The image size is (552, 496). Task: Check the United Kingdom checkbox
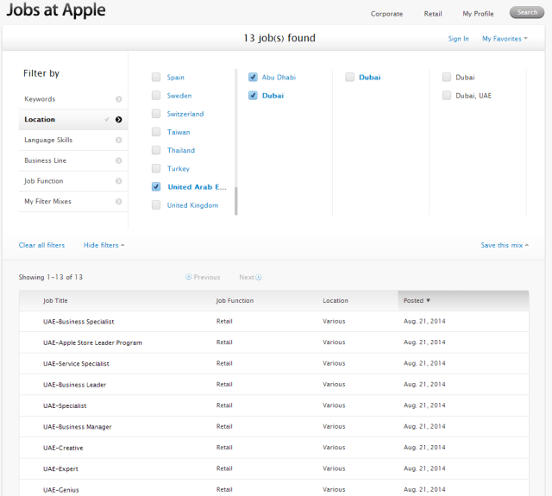(x=156, y=205)
